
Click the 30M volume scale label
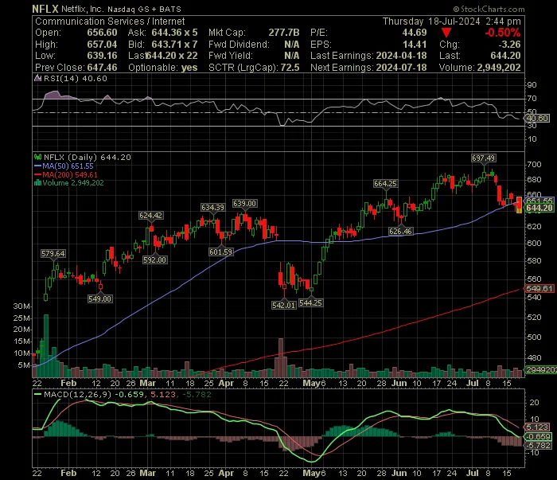[21, 306]
